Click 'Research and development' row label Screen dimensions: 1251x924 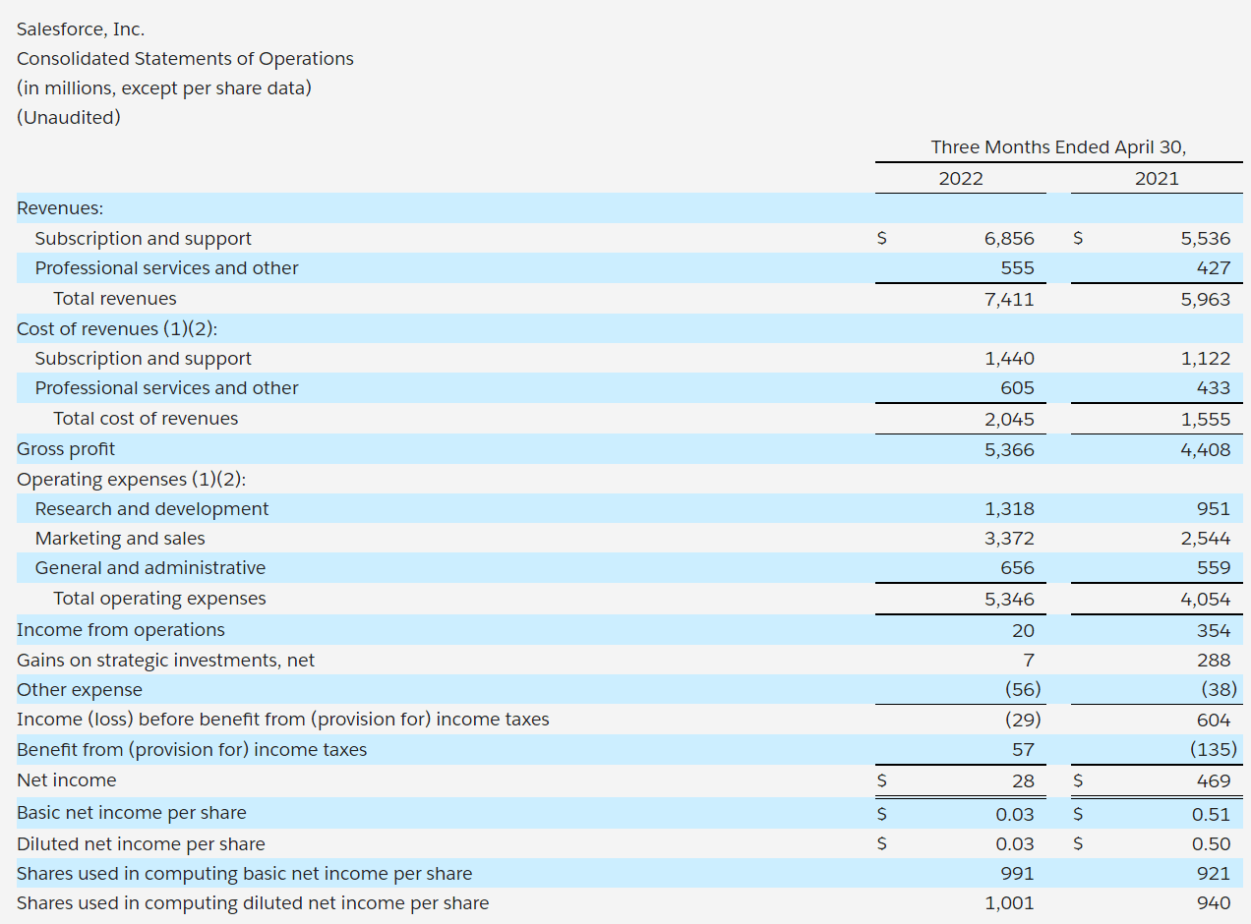coord(151,509)
